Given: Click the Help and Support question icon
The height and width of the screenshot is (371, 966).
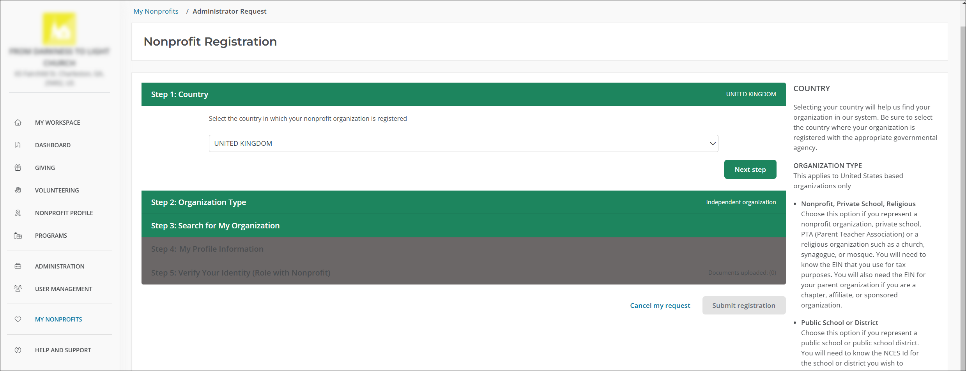Looking at the screenshot, I should click(18, 350).
